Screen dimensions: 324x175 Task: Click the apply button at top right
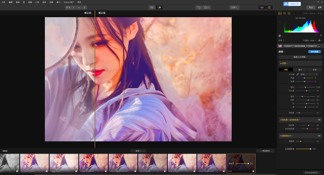point(320,7)
